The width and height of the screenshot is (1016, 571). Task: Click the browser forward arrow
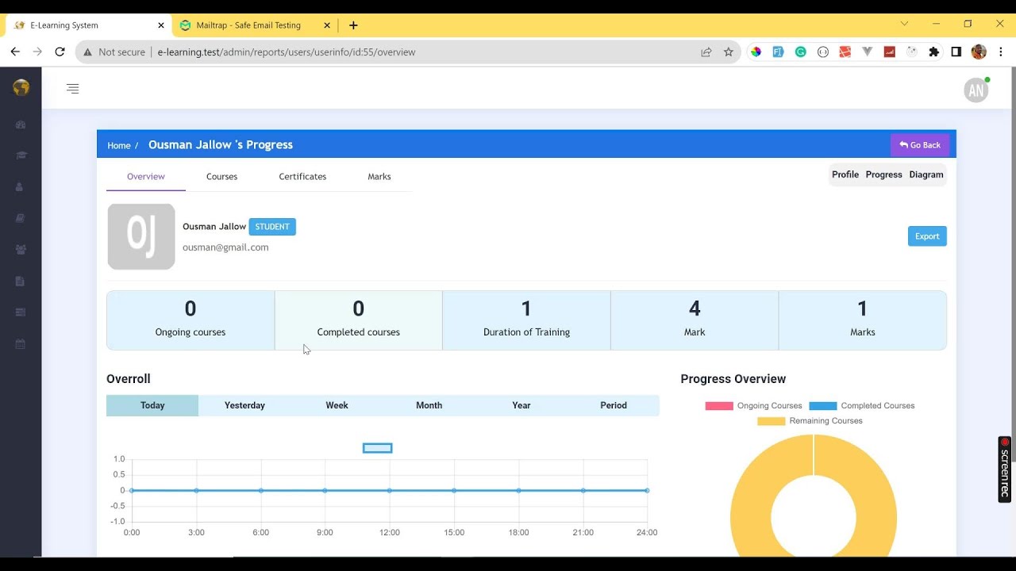pos(37,52)
